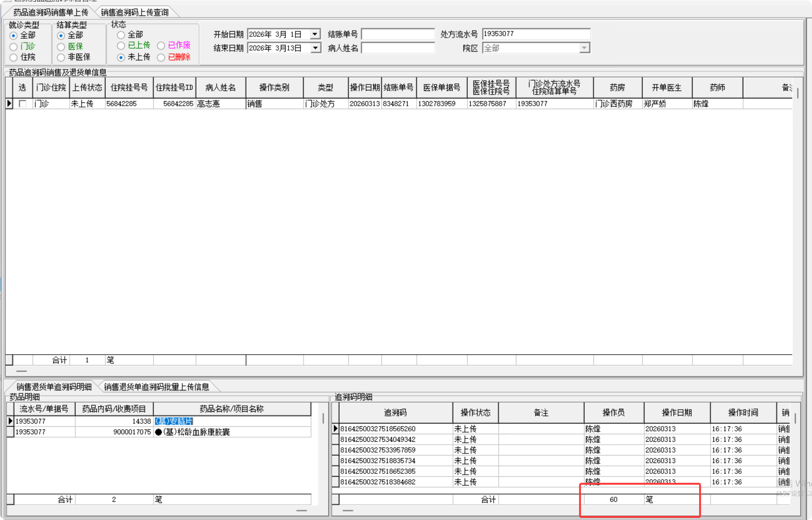Focus the 病人姓名 input field
The height and width of the screenshot is (520, 812).
398,48
